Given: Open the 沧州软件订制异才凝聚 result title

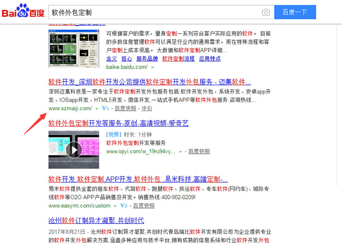Looking at the screenshot, I should (x=96, y=220).
